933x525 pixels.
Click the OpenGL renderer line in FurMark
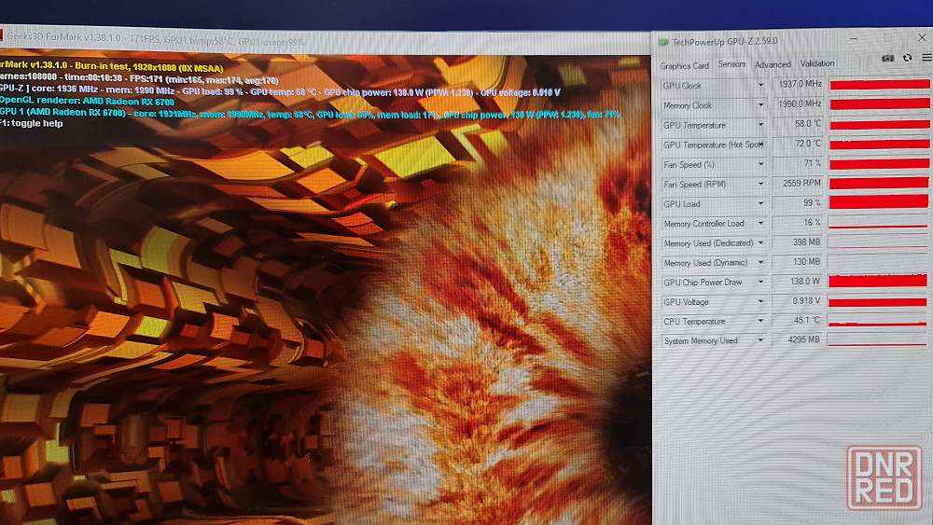tap(87, 102)
